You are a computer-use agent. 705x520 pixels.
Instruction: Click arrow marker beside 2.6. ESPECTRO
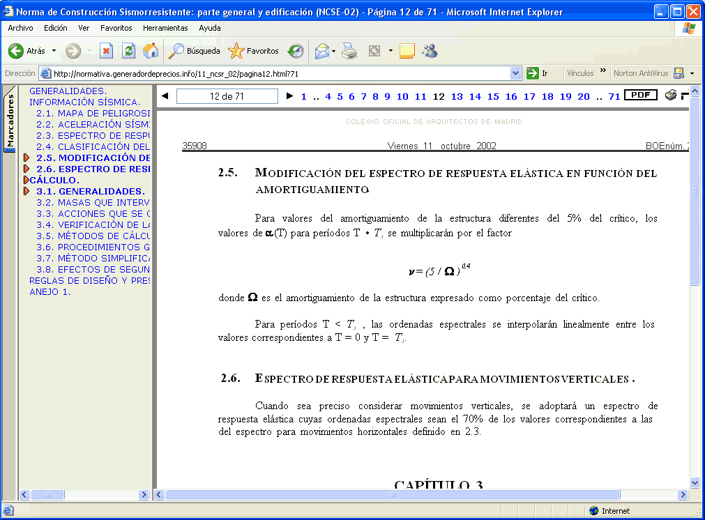click(x=26, y=169)
